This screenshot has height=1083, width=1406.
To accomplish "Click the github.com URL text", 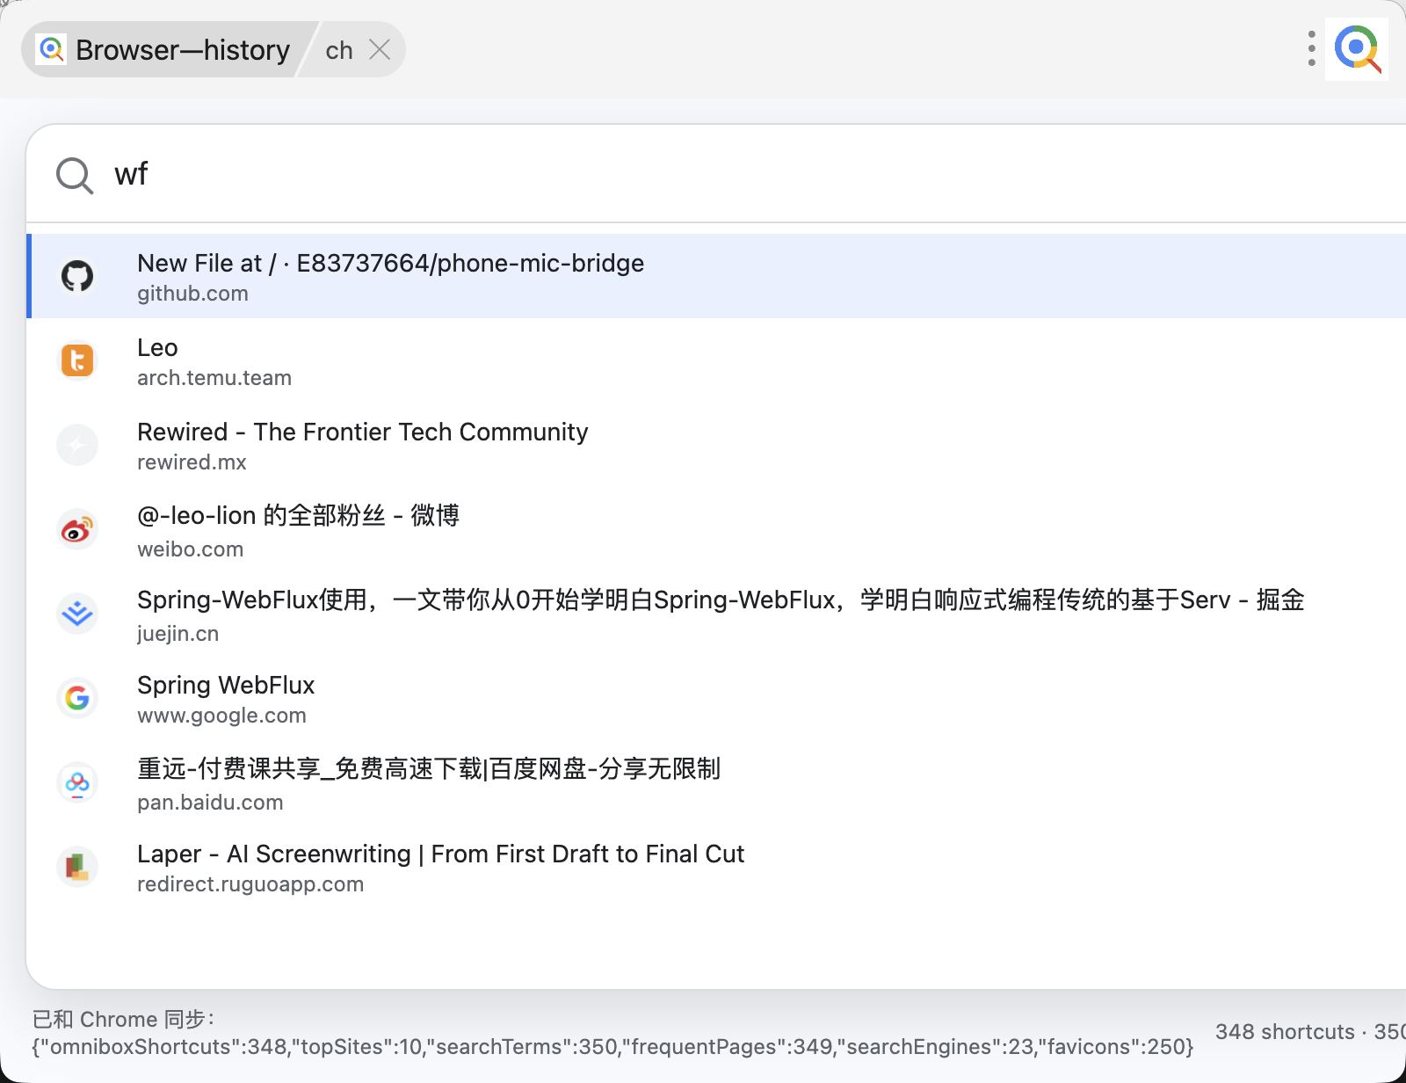I will [192, 294].
